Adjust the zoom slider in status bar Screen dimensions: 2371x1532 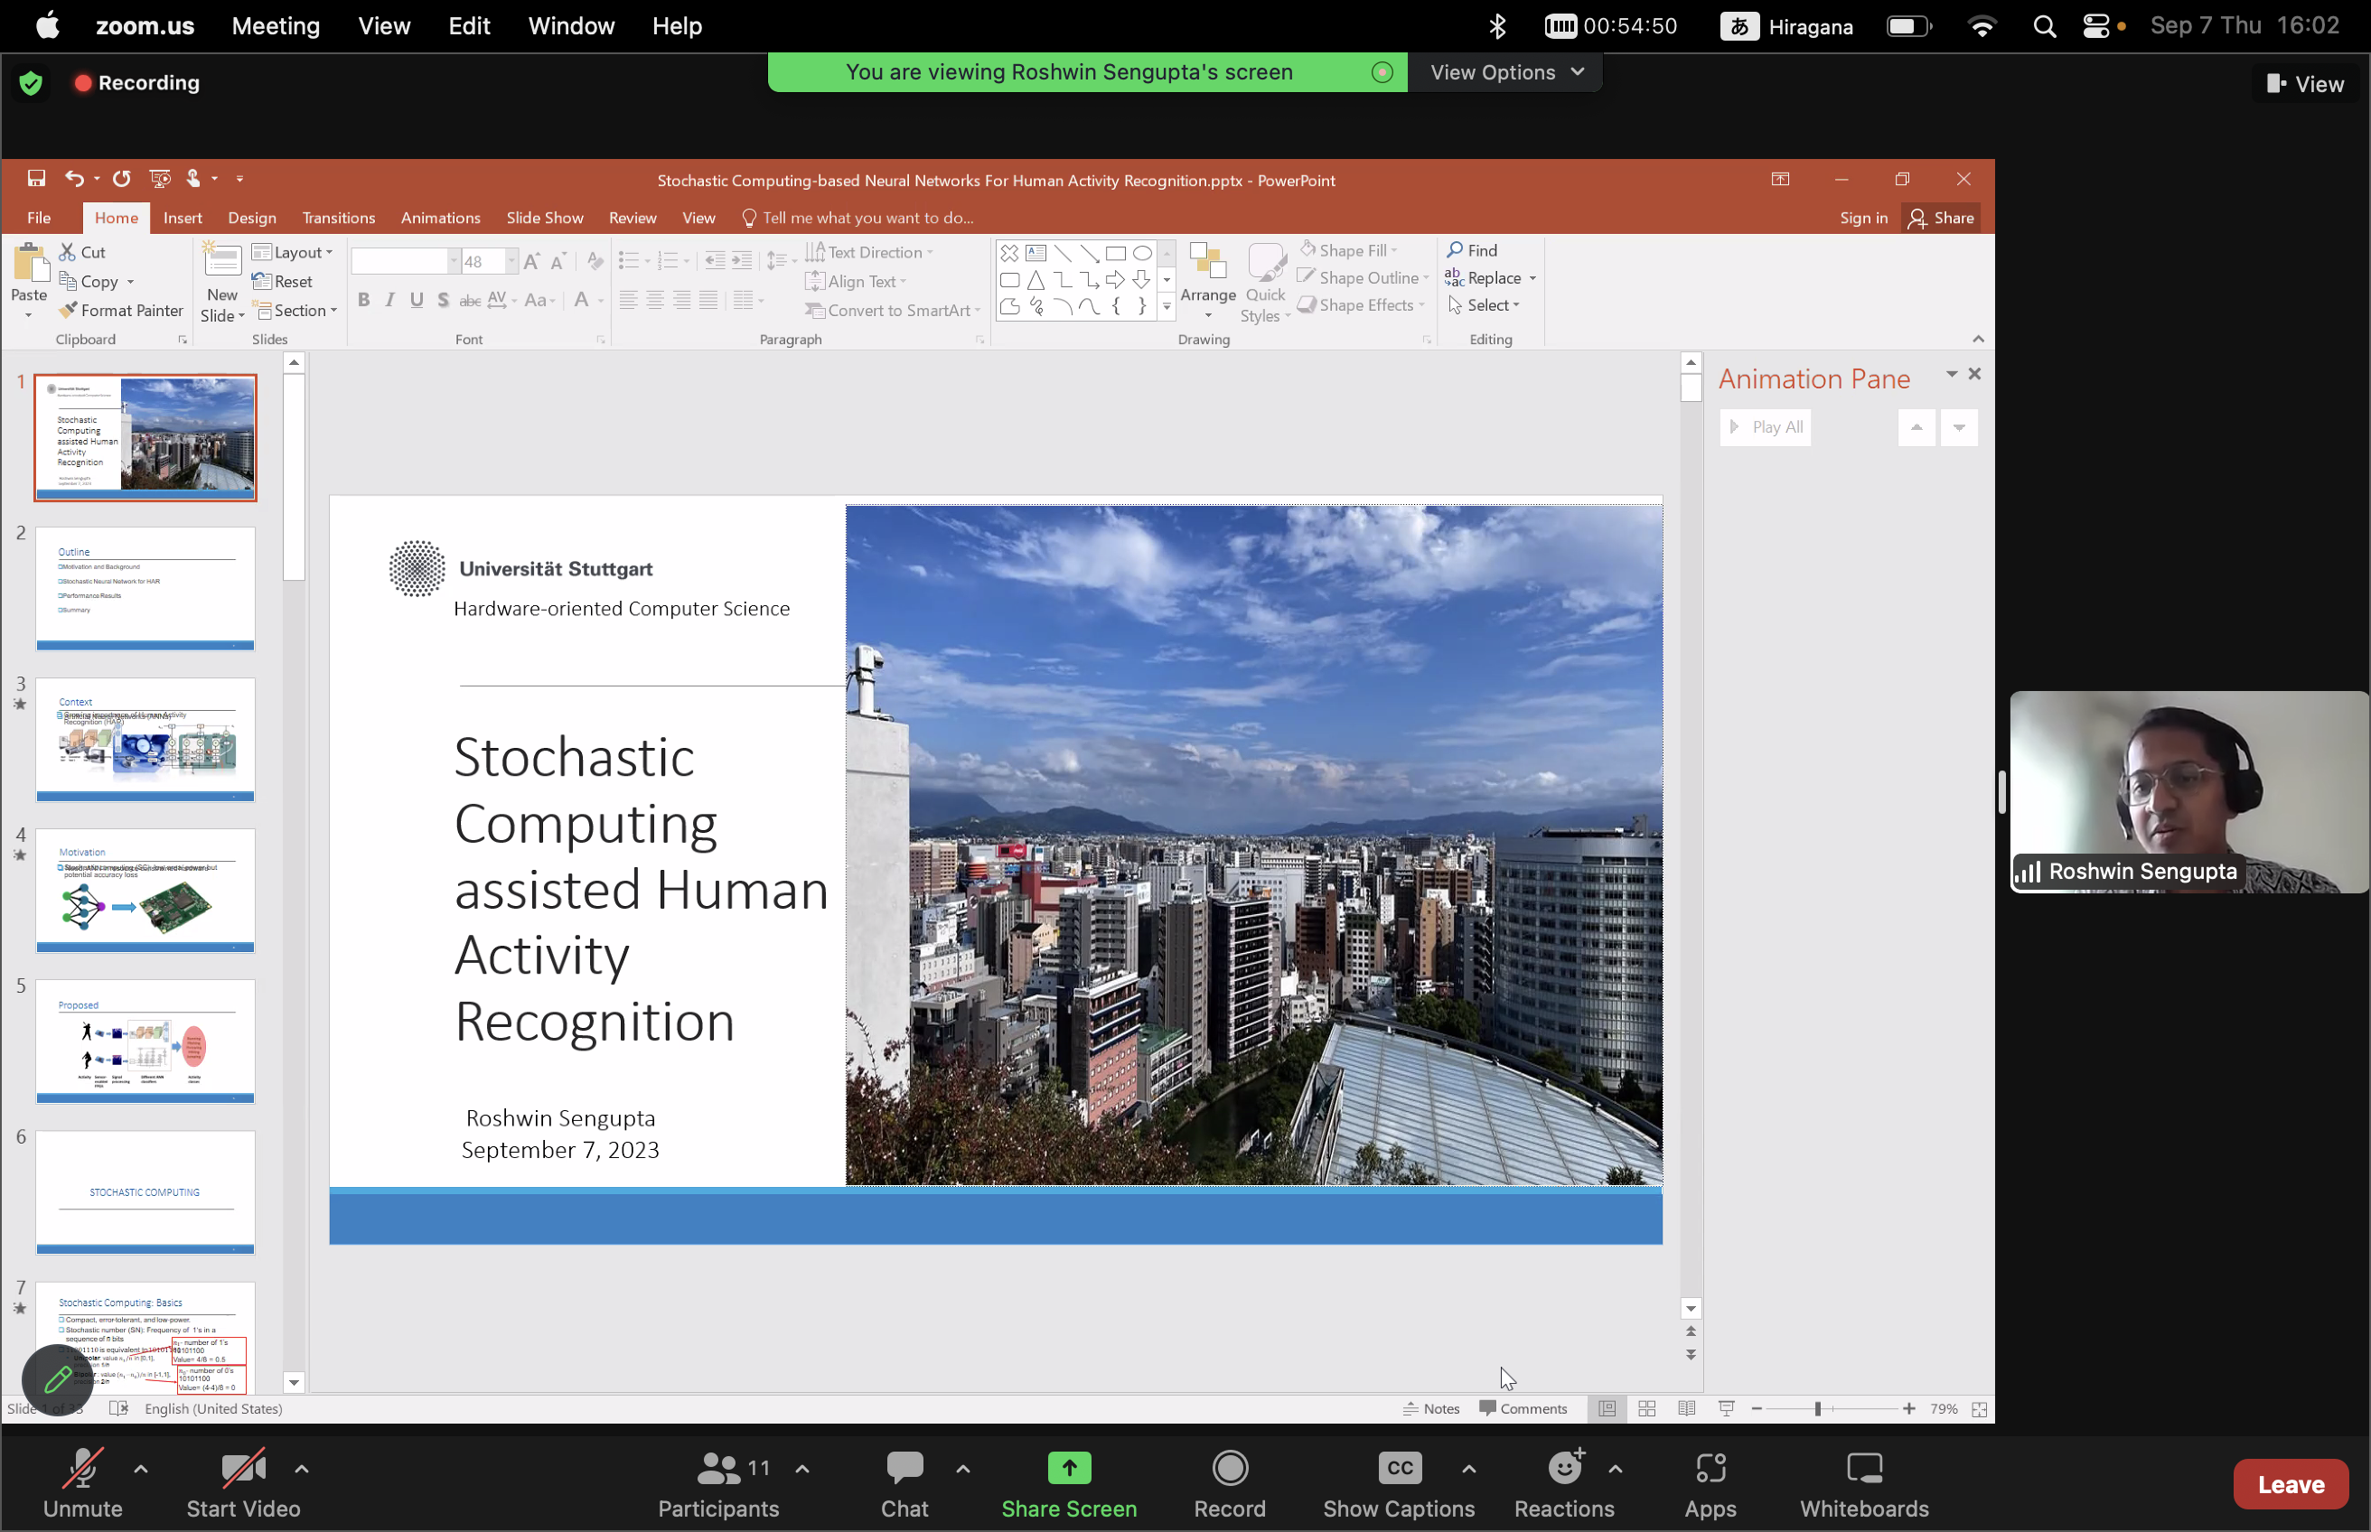click(1818, 1408)
